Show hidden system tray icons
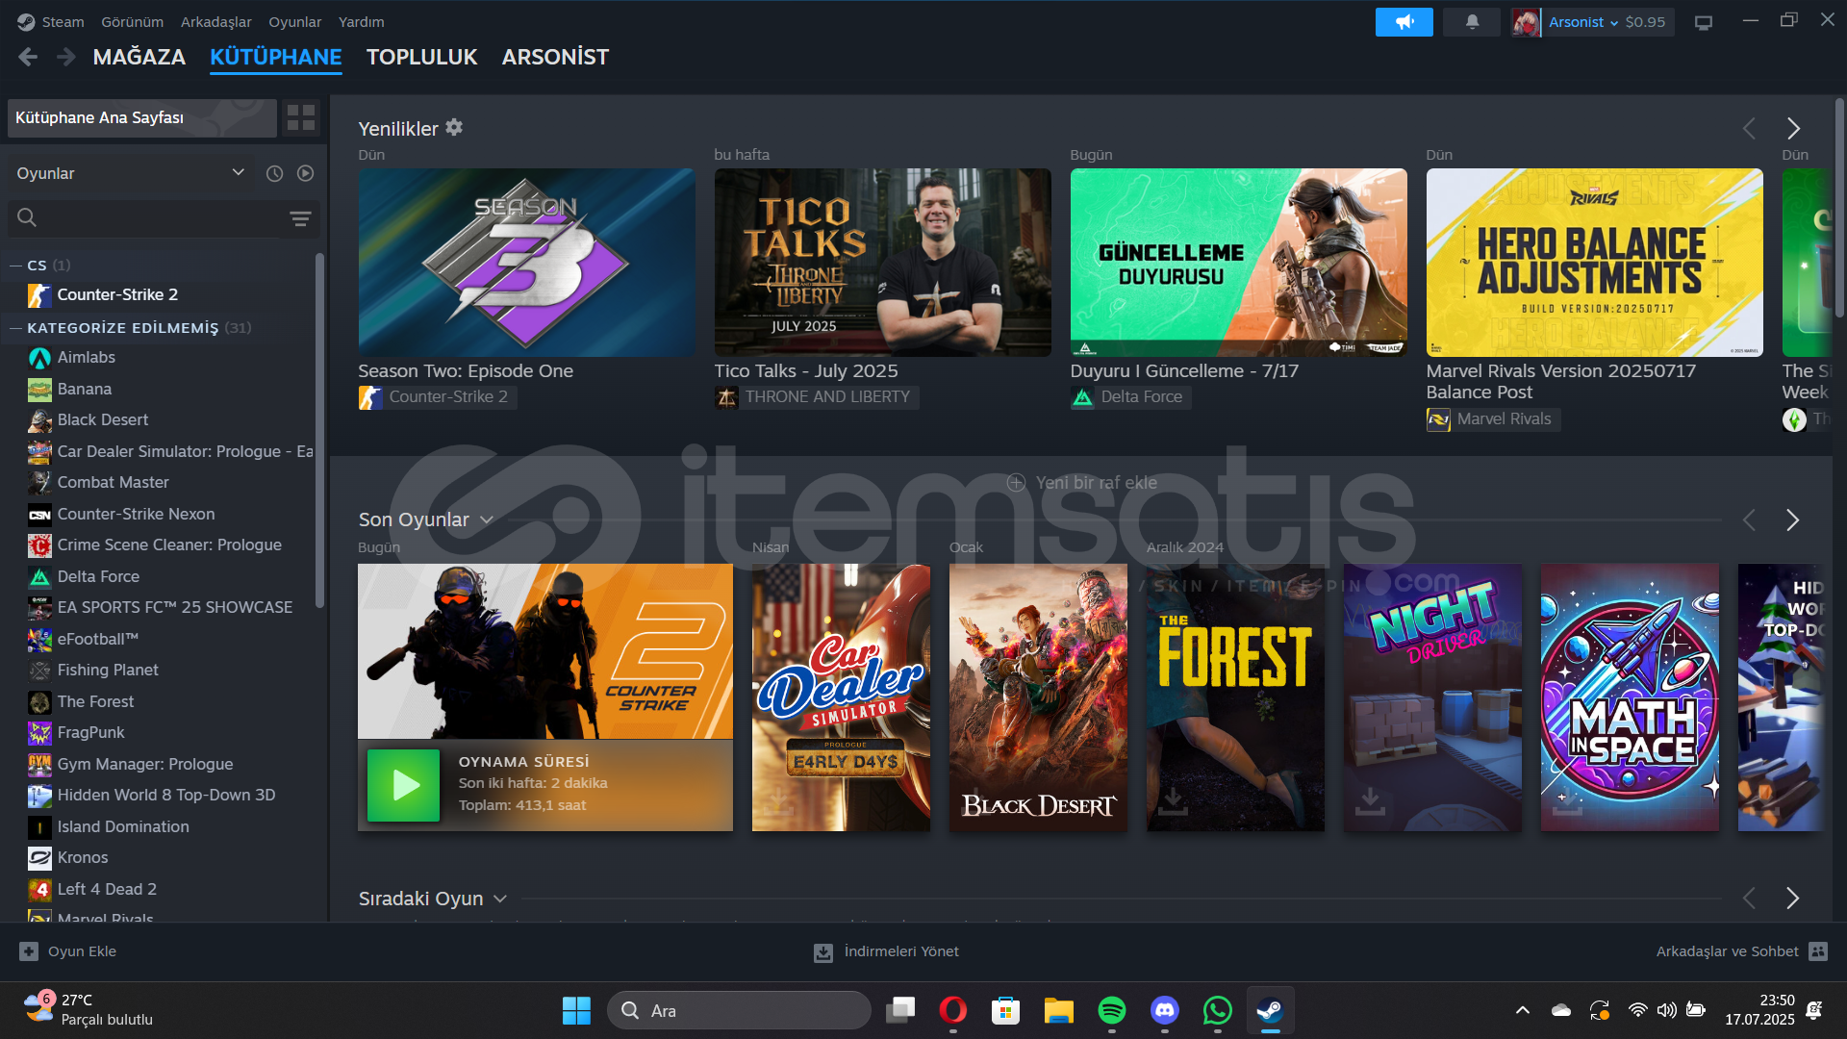1847x1039 pixels. click(x=1522, y=1010)
